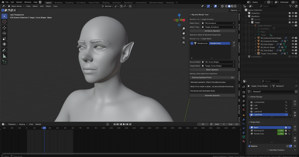Choose the Measure tool
Image resolution: width=299 pixels, height=157 pixels.
coord(4,56)
